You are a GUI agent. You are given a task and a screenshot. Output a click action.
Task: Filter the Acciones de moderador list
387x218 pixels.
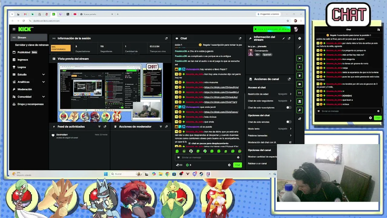(x=161, y=127)
